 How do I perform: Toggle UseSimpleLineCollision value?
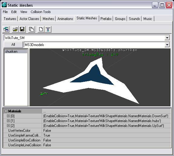(106, 145)
